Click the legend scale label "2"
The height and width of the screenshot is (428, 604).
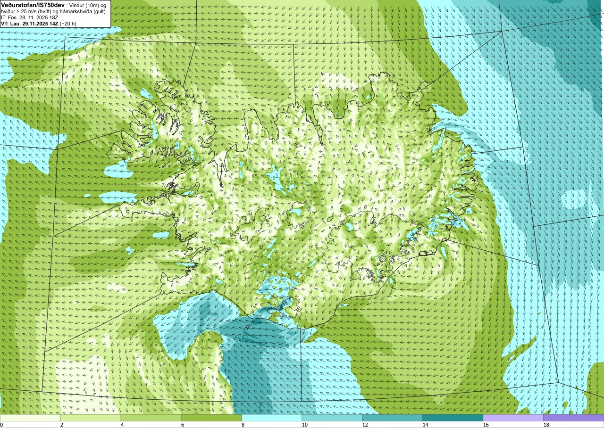tap(62, 425)
